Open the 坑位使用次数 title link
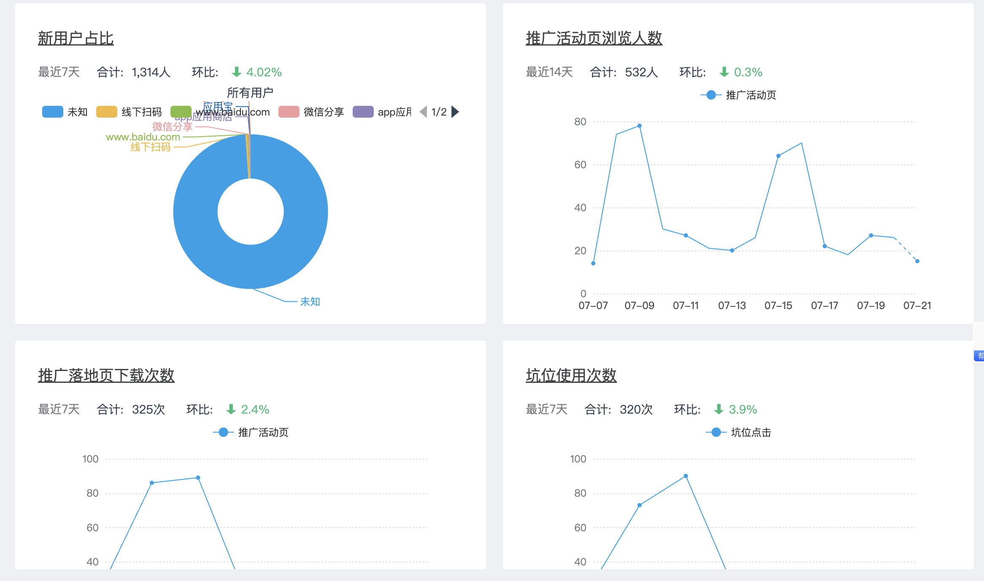The image size is (984, 581). click(x=571, y=375)
